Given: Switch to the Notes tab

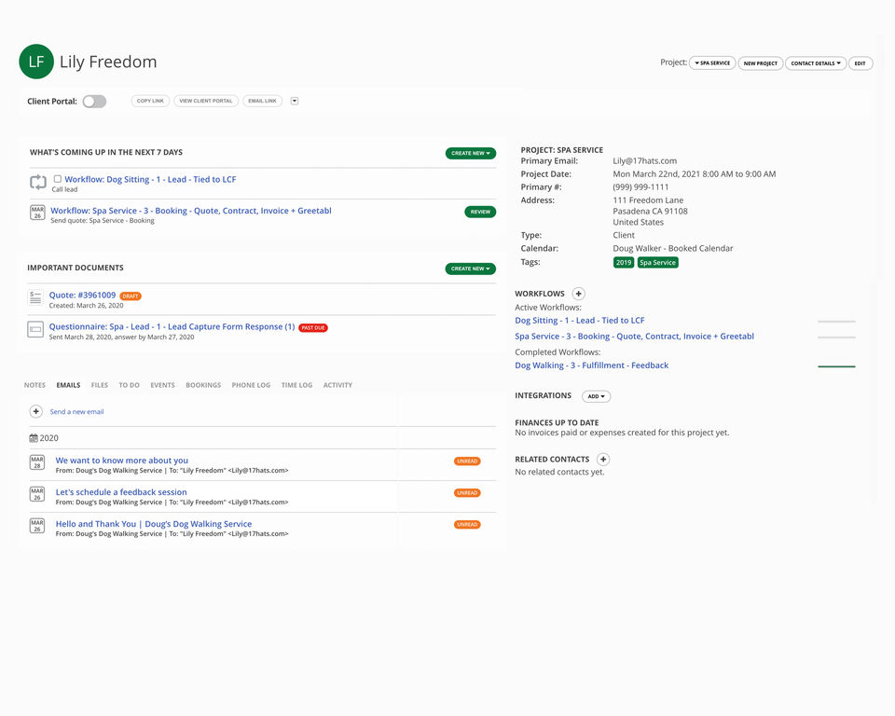Looking at the screenshot, I should pyautogui.click(x=34, y=385).
